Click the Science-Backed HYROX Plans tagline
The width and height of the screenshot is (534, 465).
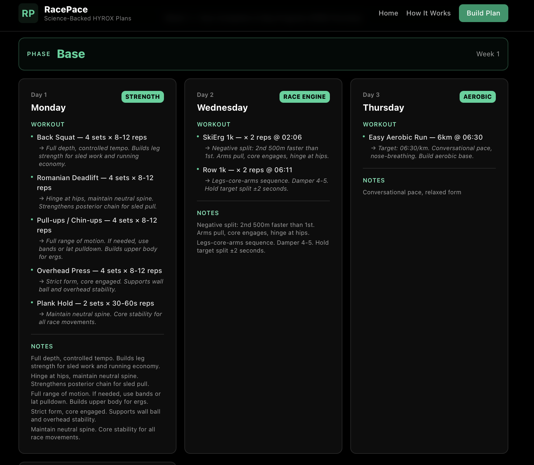88,18
